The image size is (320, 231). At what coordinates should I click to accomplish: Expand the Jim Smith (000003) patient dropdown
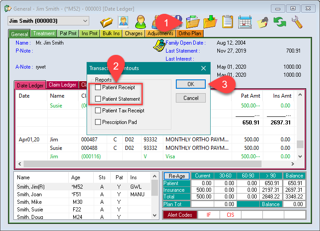[x=85, y=21]
